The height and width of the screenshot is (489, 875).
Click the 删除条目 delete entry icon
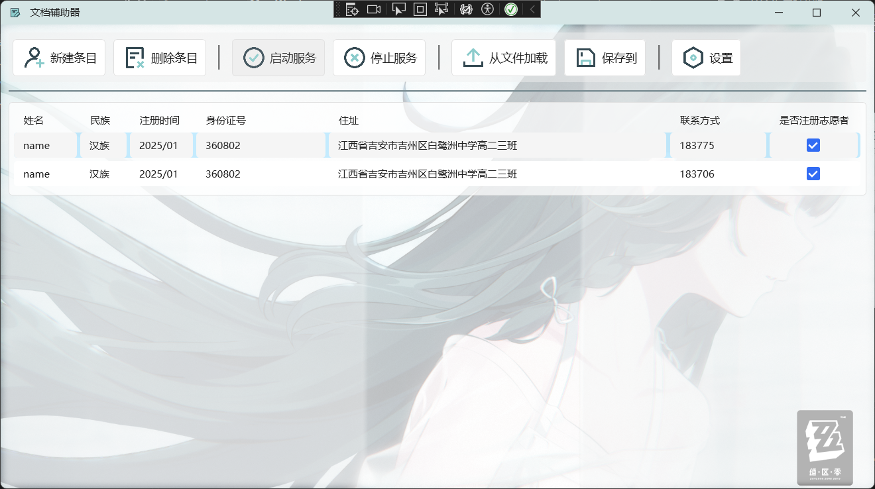tap(135, 58)
